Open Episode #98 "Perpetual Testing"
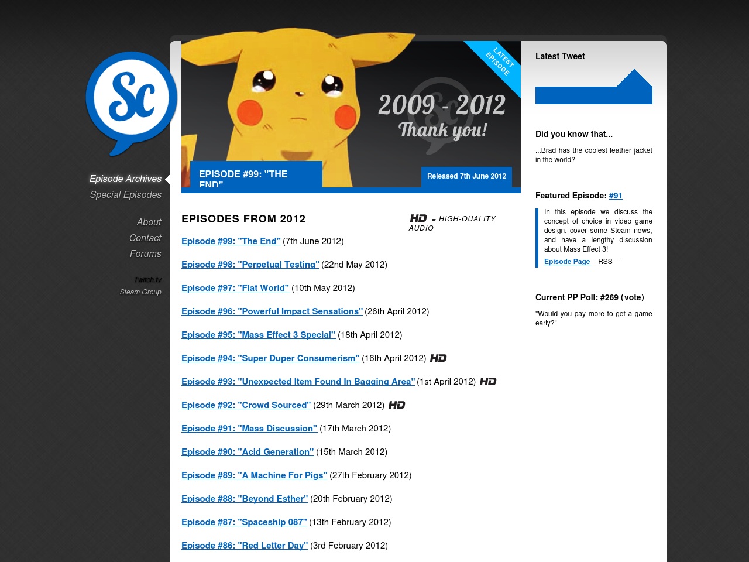 tap(250, 265)
